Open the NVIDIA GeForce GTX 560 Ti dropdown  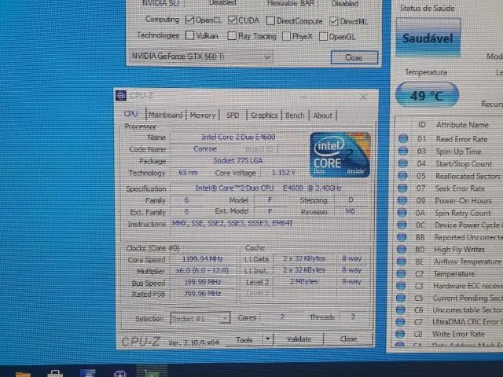201,57
